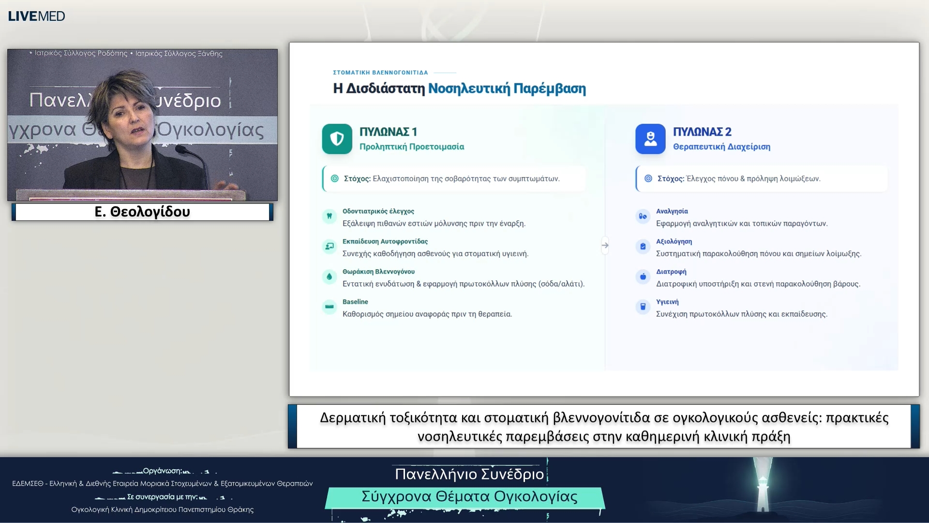Screen dimensions: 929x523
Task: Click the Η Δισδιάστατη Νοσηλευτική Παρέμβαση heading
Action: pos(459,89)
